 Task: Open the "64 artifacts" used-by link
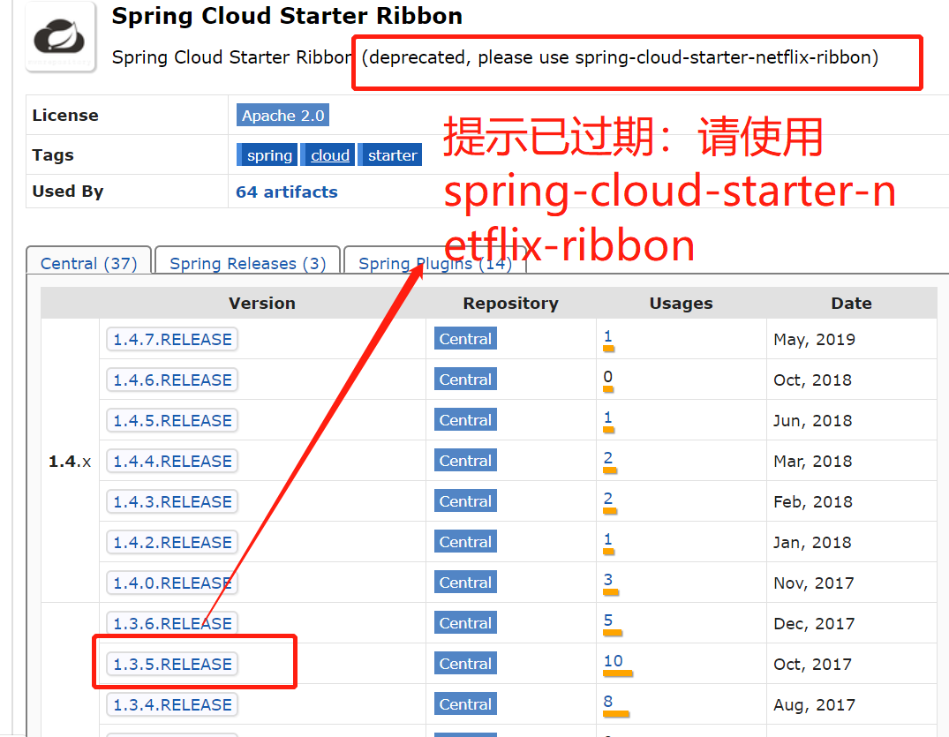(x=286, y=192)
